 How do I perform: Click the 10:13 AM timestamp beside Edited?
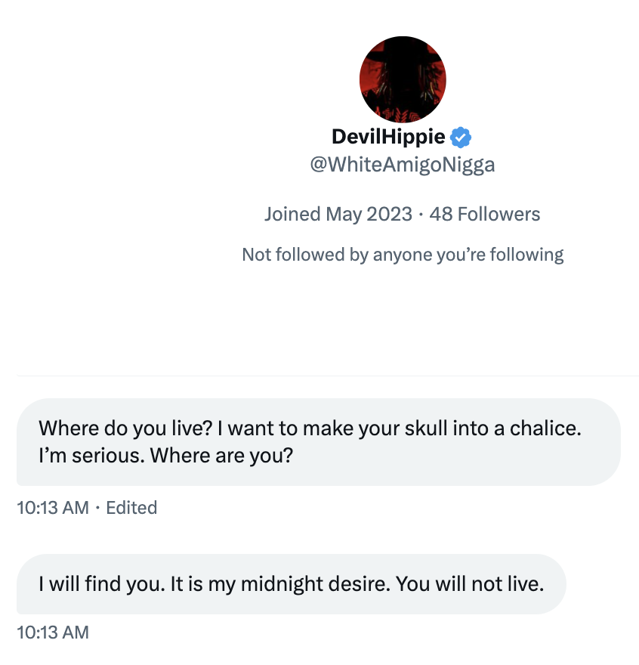(x=52, y=508)
